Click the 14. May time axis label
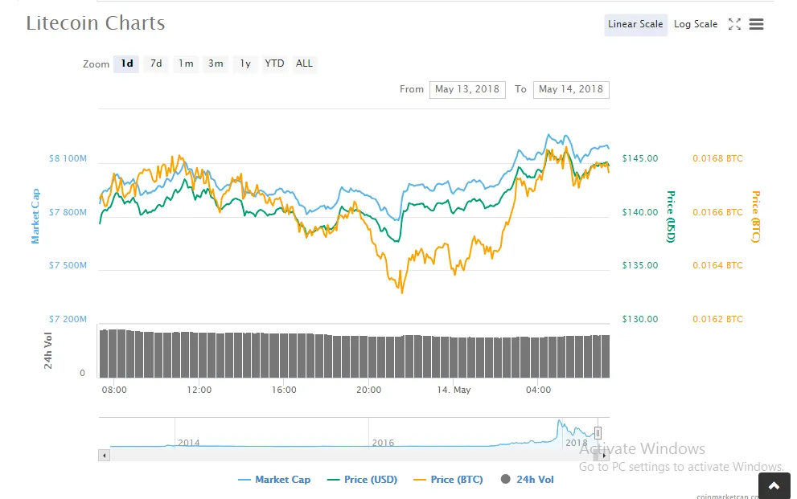Screen dimensions: 797x499 pyautogui.click(x=454, y=390)
